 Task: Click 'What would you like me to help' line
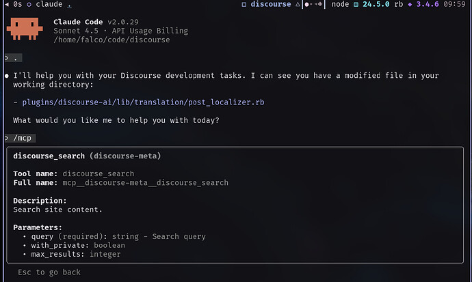coord(116,120)
